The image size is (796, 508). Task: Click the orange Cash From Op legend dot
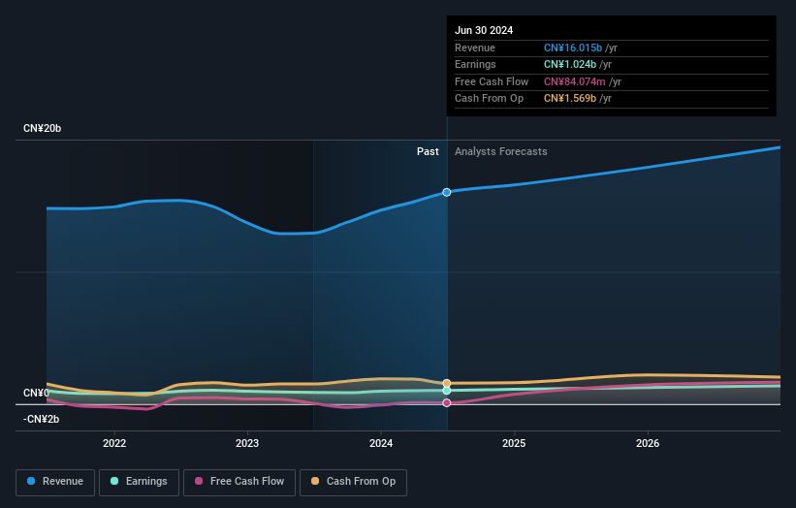(315, 481)
